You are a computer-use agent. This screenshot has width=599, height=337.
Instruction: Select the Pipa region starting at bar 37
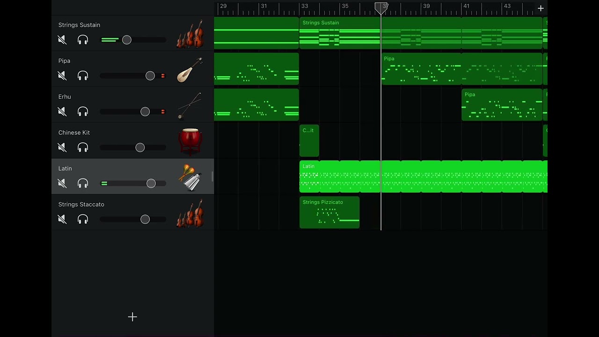[x=421, y=69]
